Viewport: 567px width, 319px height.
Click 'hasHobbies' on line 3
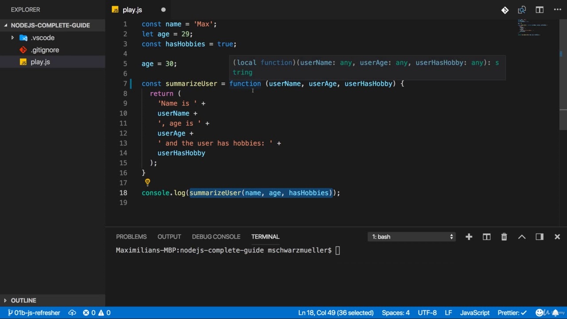pyautogui.click(x=185, y=44)
